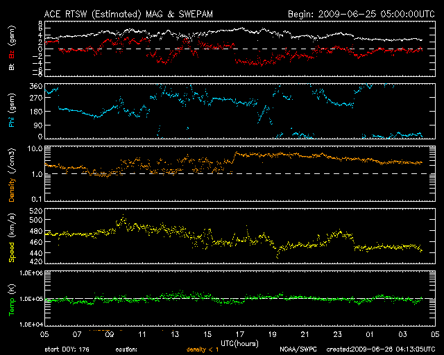Click the '500' tick on Speed axis
Screen dimensions: 444x355
(x=36, y=220)
